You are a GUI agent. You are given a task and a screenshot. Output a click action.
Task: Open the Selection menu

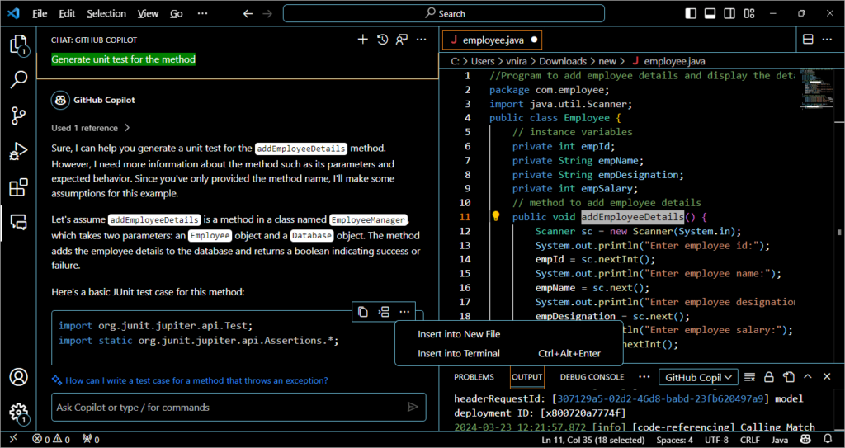(106, 13)
